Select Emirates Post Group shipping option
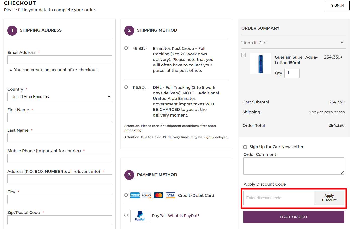The image size is (353, 229). (x=126, y=48)
